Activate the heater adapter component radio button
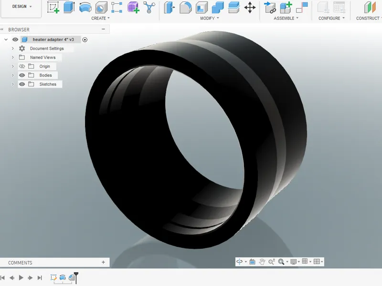382x286 pixels. [85, 40]
